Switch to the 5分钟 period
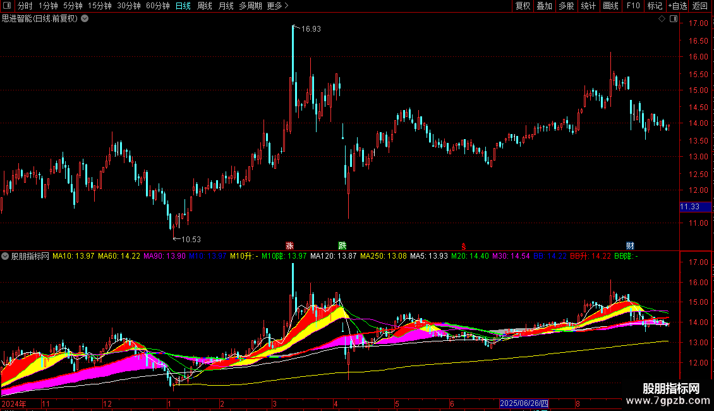The image size is (714, 411). pos(73,6)
